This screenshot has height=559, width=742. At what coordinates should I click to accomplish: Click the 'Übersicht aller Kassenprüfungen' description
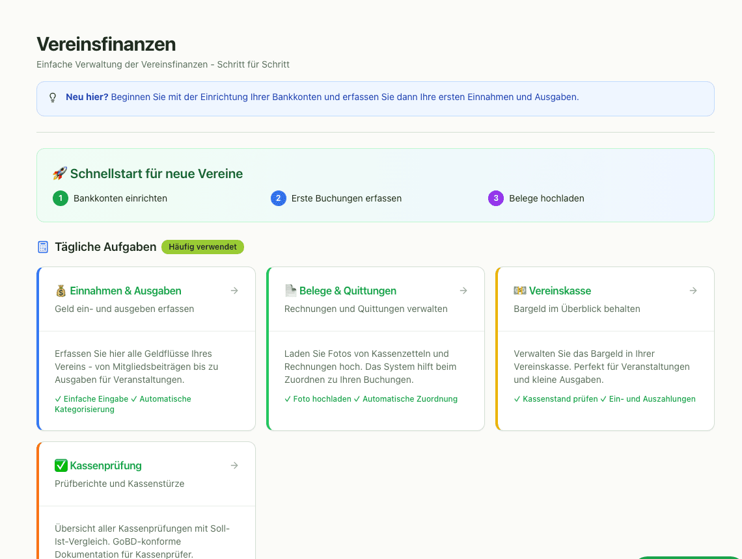click(x=142, y=541)
